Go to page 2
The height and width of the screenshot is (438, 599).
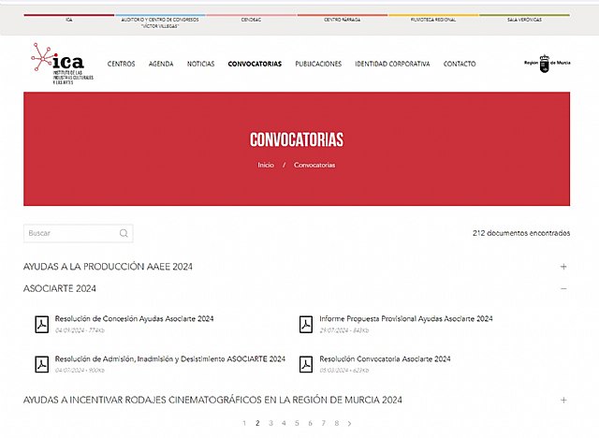pyautogui.click(x=257, y=423)
